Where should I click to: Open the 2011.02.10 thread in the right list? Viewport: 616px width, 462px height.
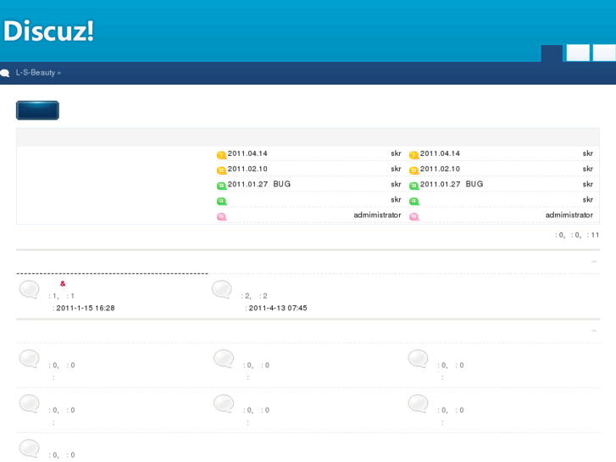coord(440,169)
